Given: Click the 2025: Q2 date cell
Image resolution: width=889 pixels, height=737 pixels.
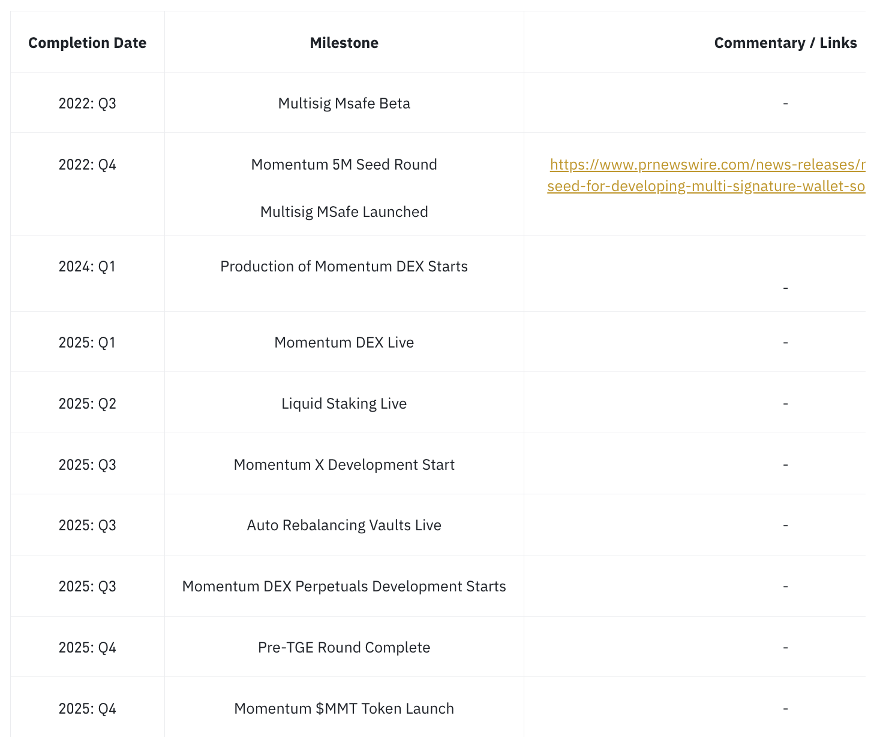Looking at the screenshot, I should (x=88, y=404).
